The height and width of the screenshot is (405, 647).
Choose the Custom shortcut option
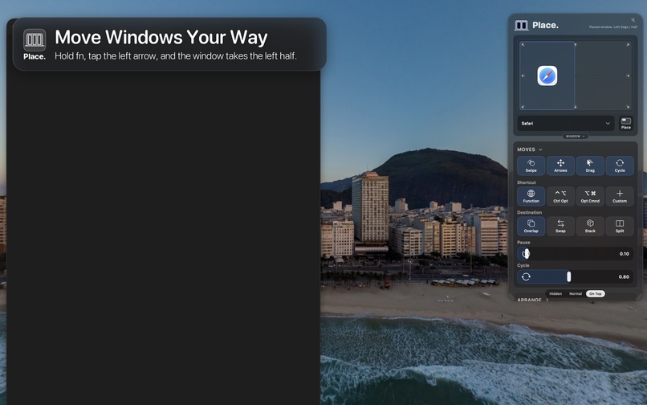pyautogui.click(x=620, y=196)
